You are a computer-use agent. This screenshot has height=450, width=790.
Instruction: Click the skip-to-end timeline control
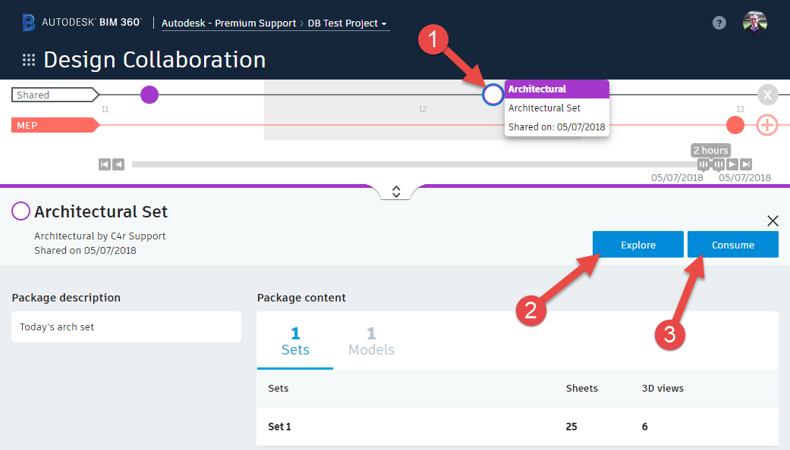[744, 164]
